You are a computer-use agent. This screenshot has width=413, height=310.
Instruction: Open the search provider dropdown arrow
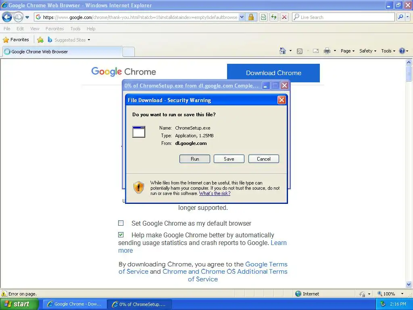(408, 17)
